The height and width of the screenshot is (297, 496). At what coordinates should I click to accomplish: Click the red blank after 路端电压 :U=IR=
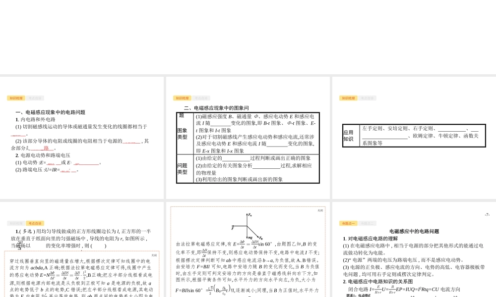(x=68, y=170)
